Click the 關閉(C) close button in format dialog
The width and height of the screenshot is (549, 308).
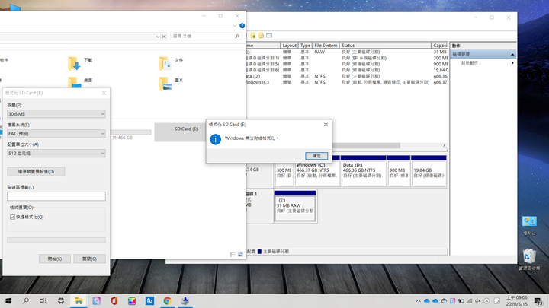90,259
